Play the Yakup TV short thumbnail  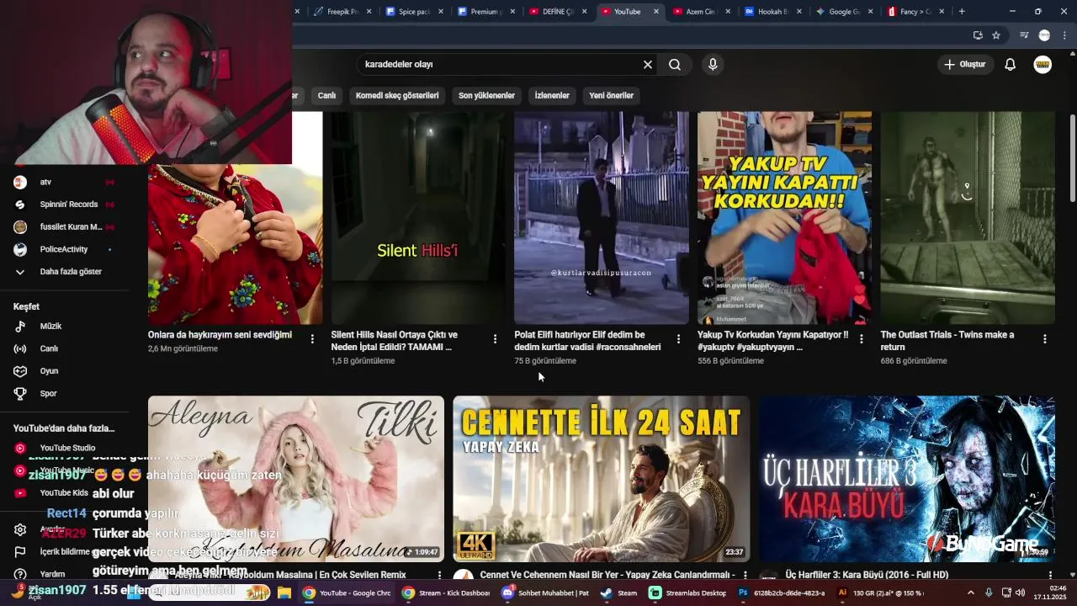click(x=784, y=218)
